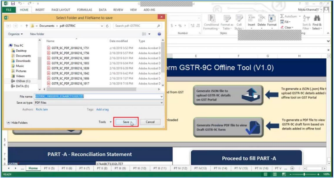This screenshot has width=334, height=178.
Task: Select OSDisk (C:) drive
Action: tap(23, 81)
